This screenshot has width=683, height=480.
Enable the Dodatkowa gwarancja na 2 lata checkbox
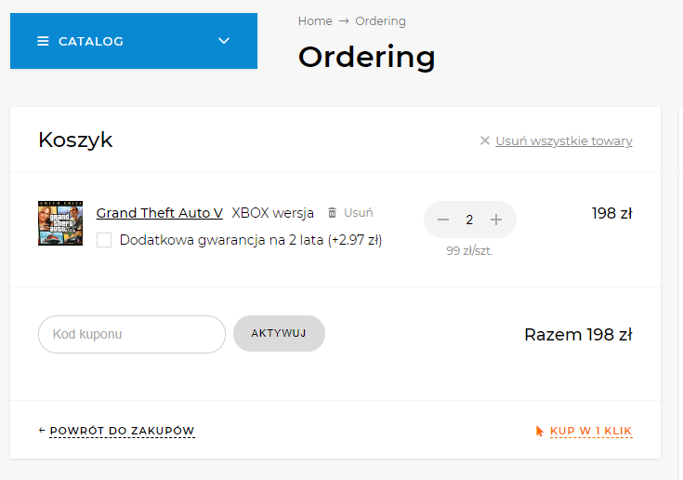coord(104,240)
